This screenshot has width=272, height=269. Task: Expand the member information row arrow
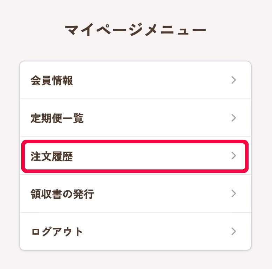234,80
